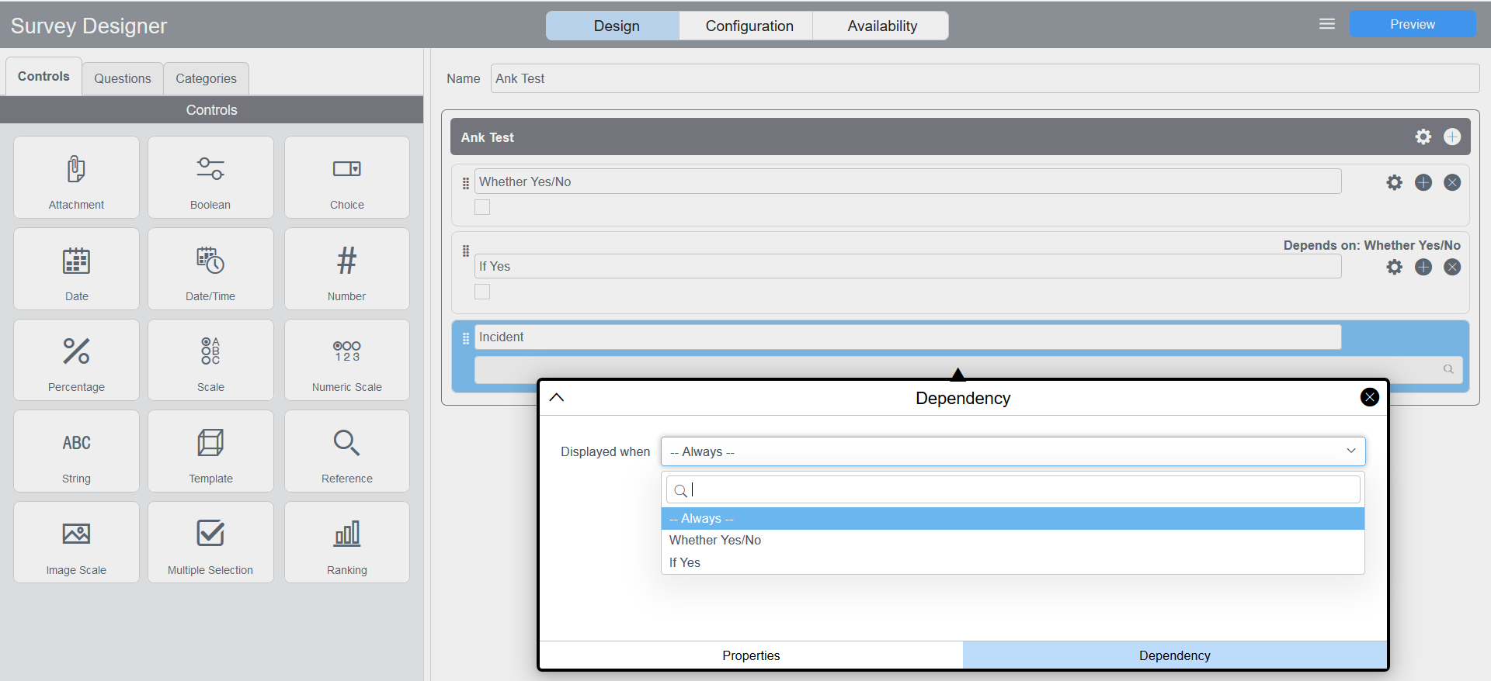This screenshot has width=1491, height=681.
Task: Grab drag handle of If Yes row
Action: pos(466,251)
